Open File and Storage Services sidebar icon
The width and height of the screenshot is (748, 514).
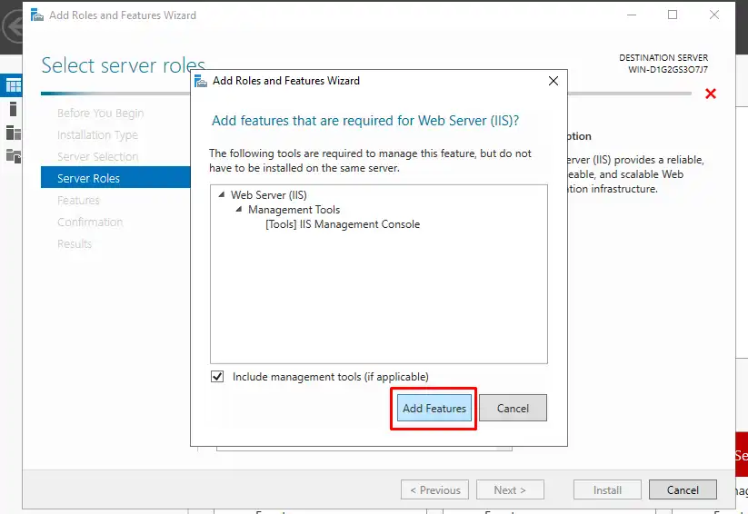[13, 156]
